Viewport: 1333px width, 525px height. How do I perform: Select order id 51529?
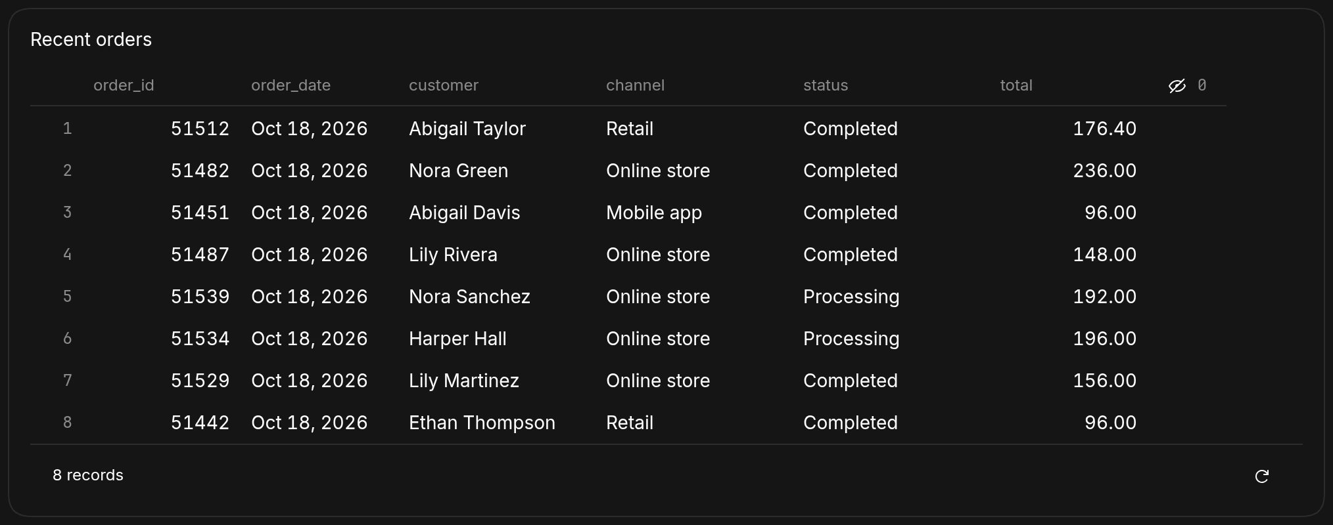coord(200,381)
